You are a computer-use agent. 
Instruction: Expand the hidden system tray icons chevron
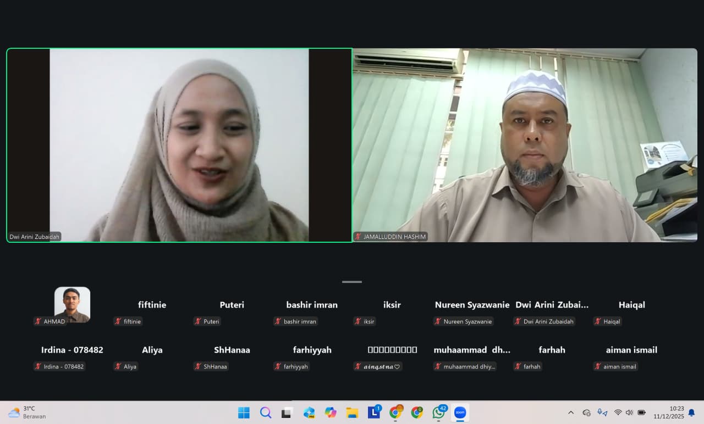click(571, 412)
